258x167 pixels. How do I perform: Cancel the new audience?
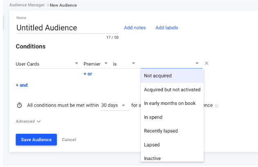tap(69, 140)
